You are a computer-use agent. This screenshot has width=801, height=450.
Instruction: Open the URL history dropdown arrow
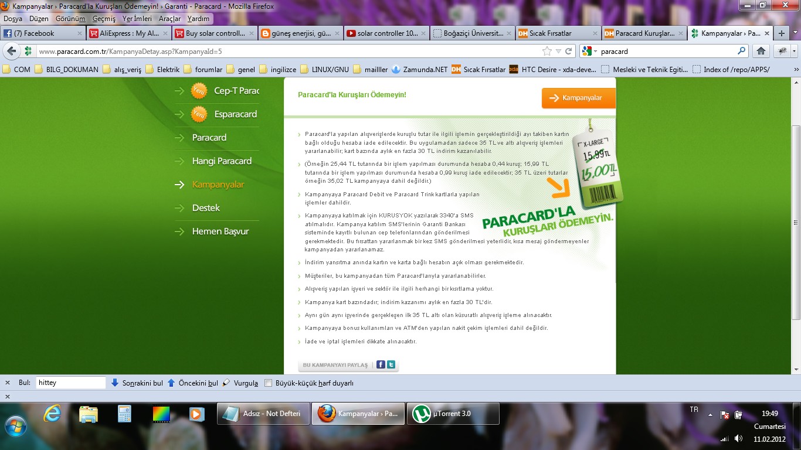558,52
